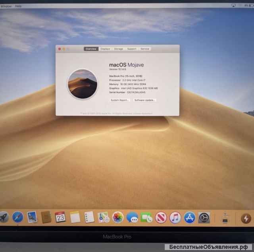Launch FaceTime from the Dock
This screenshot has width=254, height=252.
[x=146, y=217]
